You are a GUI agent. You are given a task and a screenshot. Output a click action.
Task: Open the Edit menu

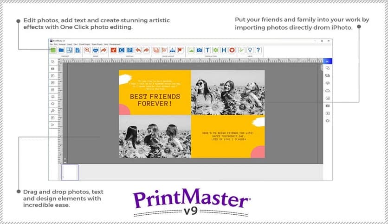pos(56,44)
